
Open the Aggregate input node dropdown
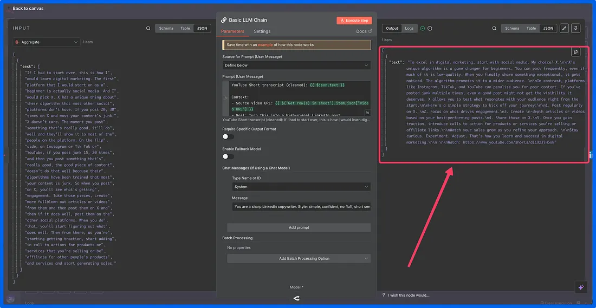coord(47,42)
